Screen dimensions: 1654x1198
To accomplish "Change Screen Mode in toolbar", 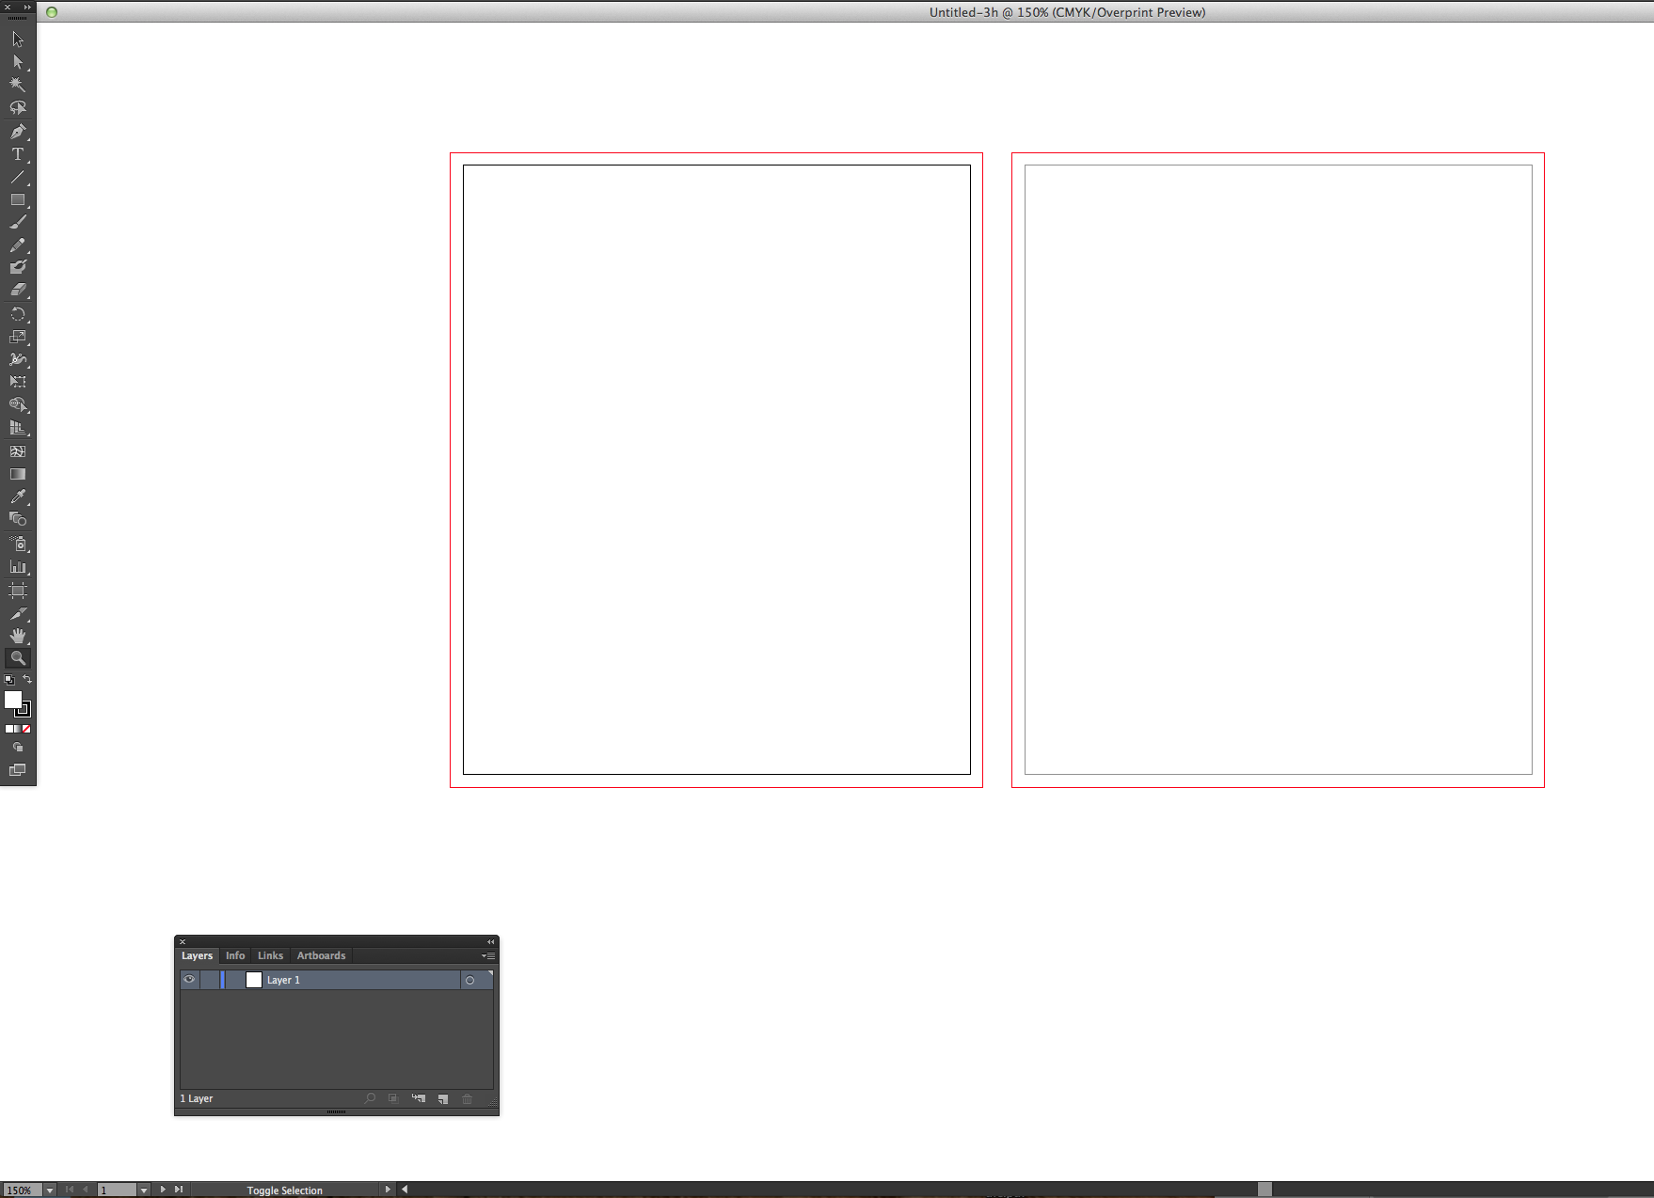I will 18,770.
